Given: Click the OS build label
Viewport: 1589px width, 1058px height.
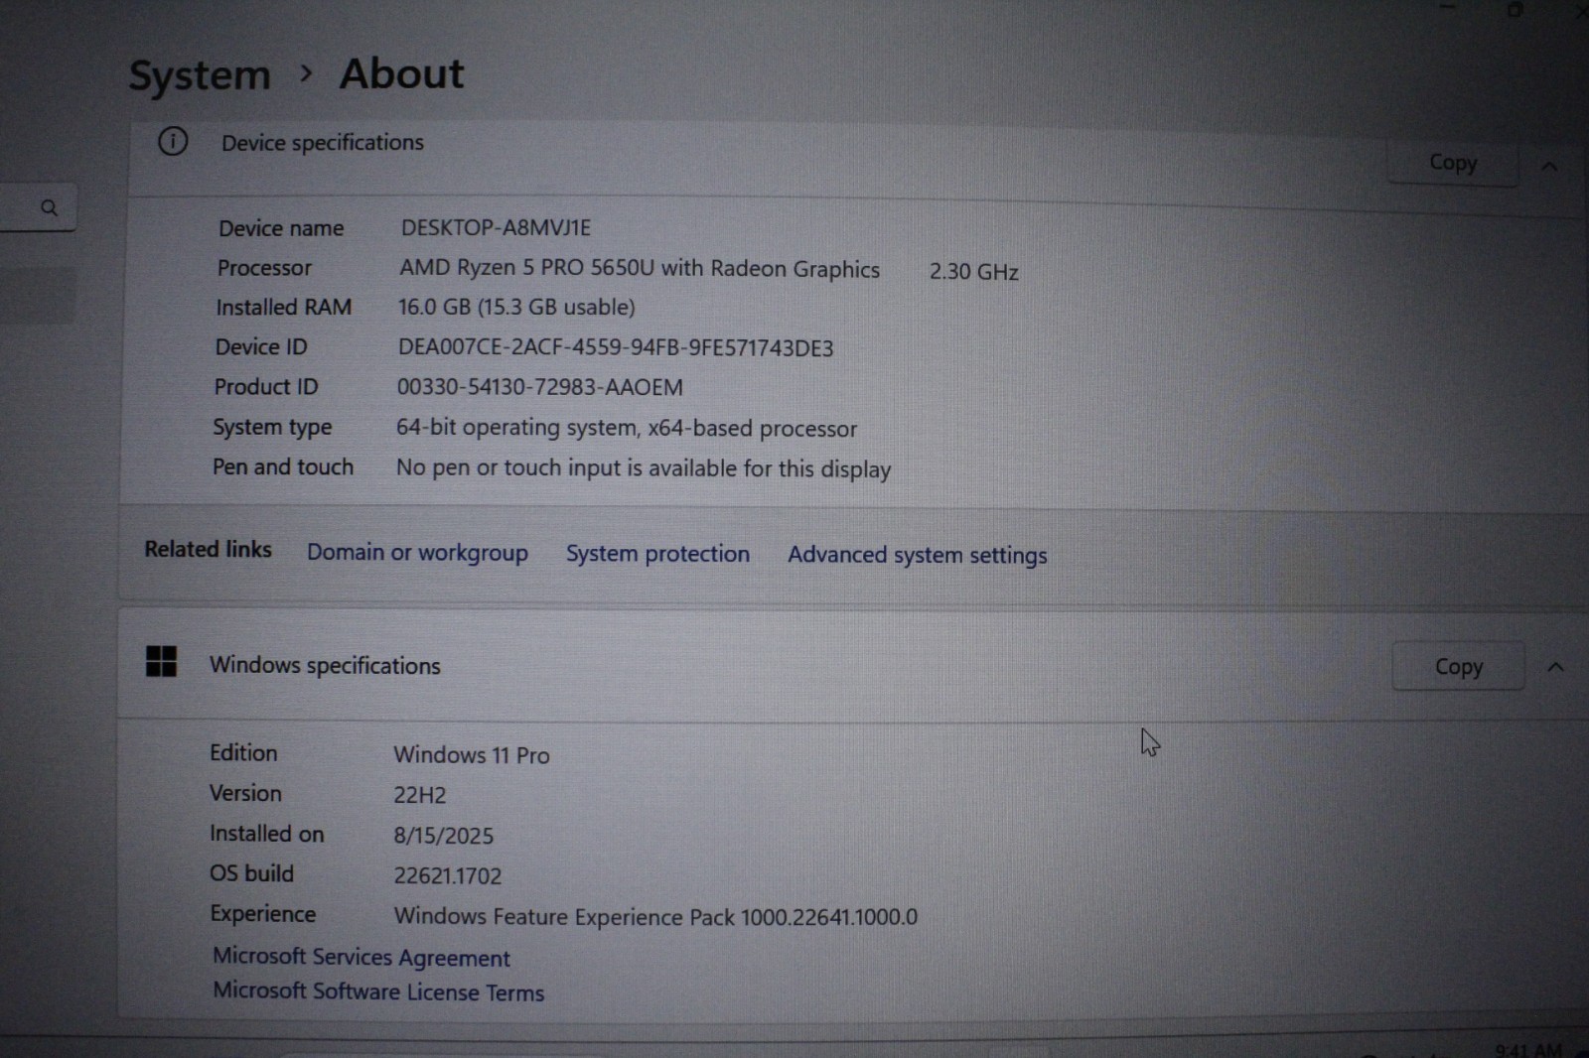Looking at the screenshot, I should [x=251, y=873].
